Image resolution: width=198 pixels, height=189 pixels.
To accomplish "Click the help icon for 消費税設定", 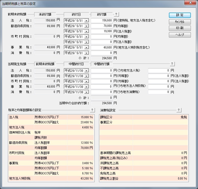I will (x=179, y=110).
